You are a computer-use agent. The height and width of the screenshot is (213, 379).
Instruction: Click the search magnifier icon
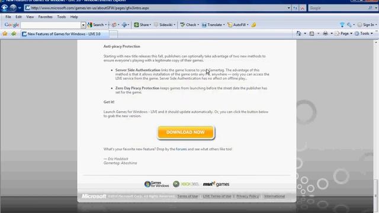pyautogui.click(x=370, y=8)
